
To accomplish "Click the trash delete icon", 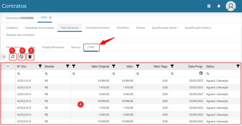I will point(30,57).
